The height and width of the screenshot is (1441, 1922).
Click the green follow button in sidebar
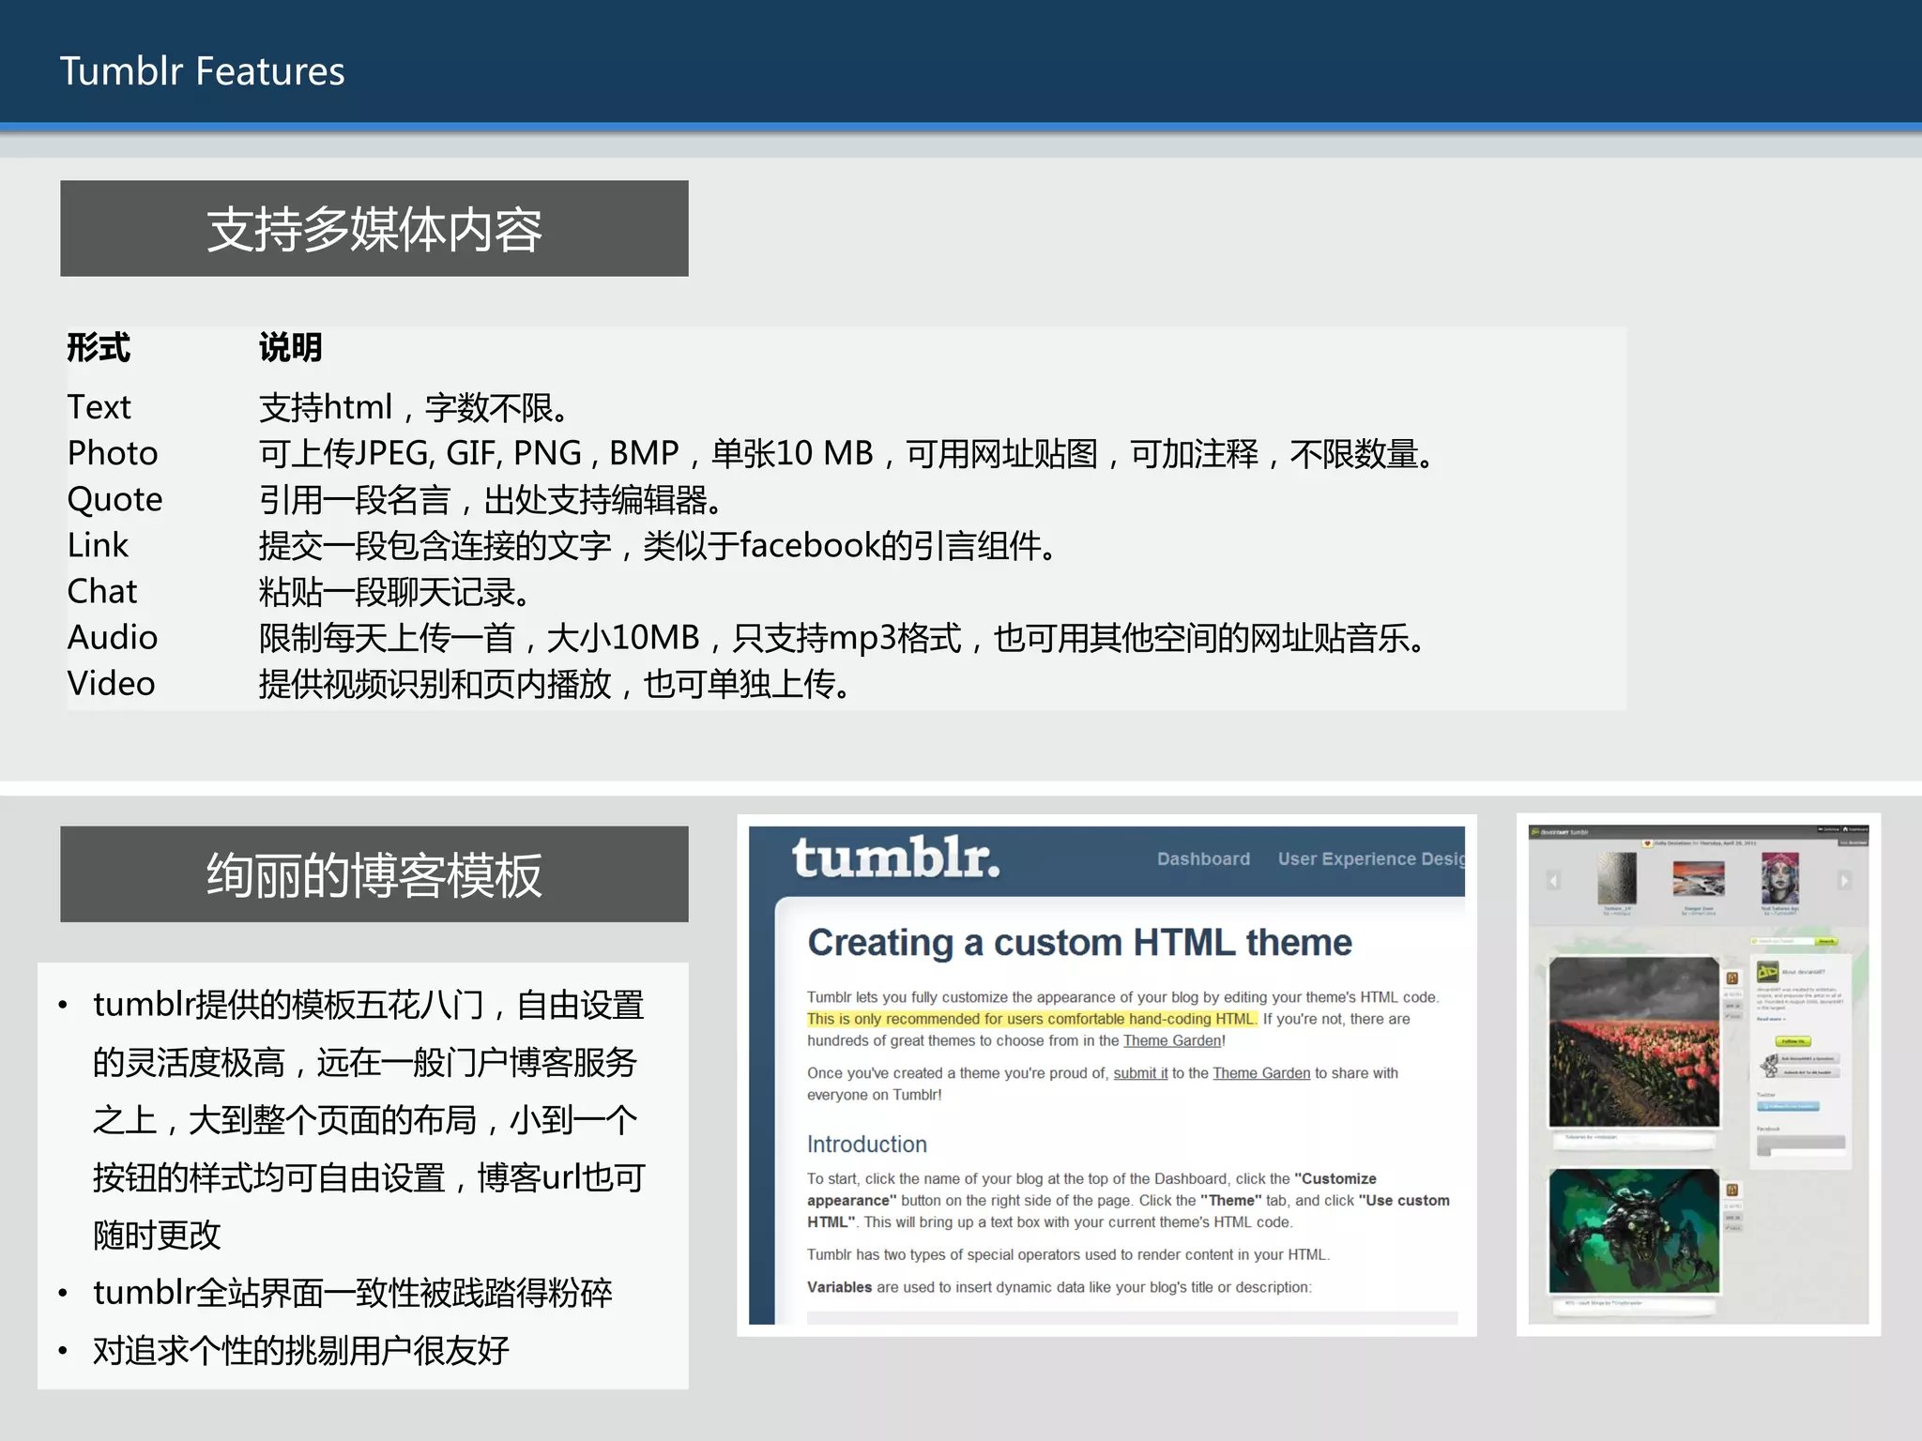coord(1792,1041)
